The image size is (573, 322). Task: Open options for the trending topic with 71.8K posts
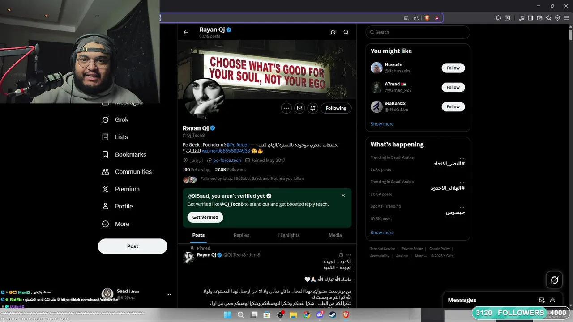462,158
